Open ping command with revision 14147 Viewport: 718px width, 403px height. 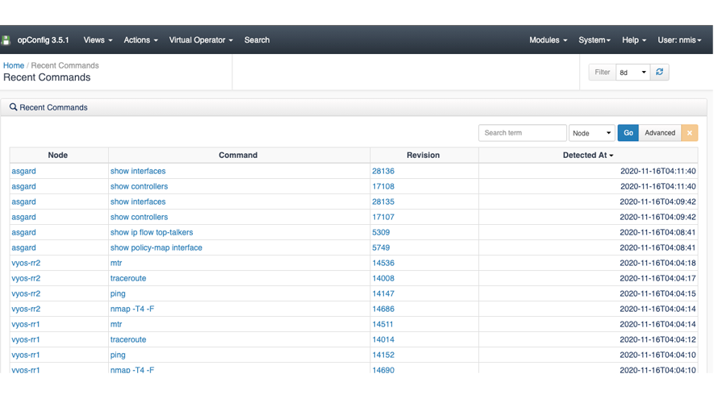118,293
